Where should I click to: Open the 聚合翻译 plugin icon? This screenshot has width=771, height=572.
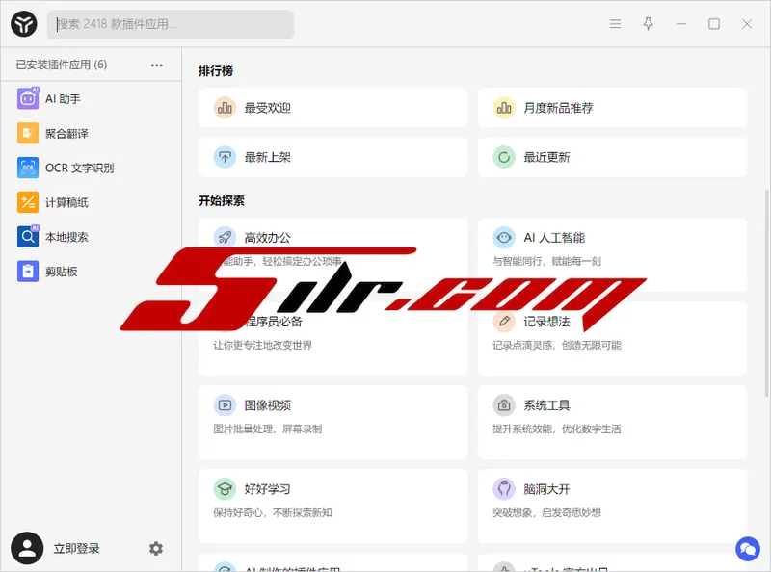tap(28, 133)
